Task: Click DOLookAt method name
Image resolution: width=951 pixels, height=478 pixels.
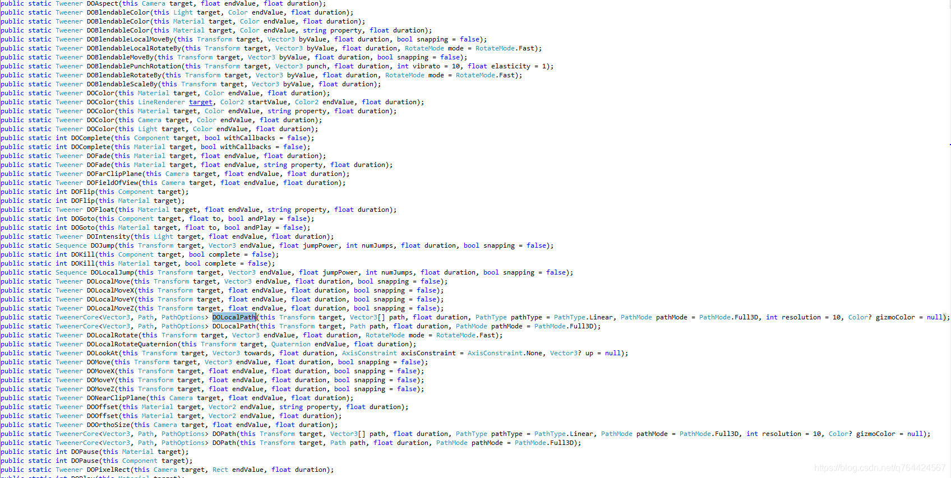Action: 103,353
